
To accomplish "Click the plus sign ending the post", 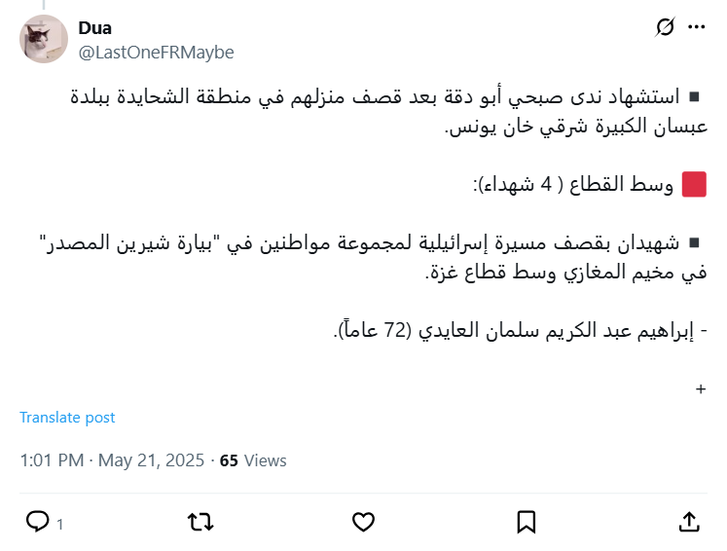I will 701,388.
